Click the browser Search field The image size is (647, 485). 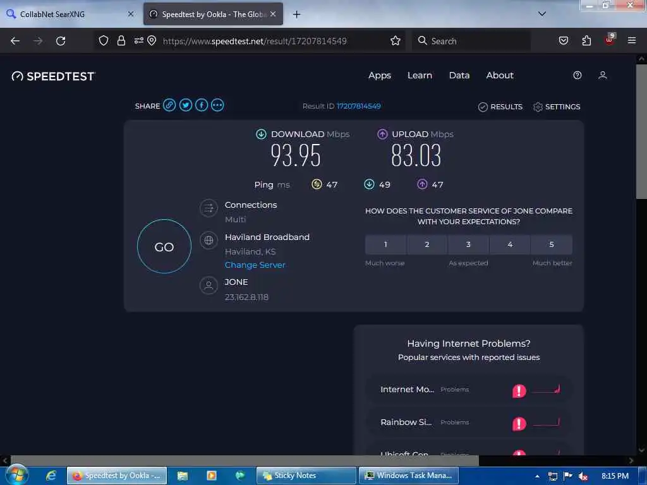coord(471,41)
